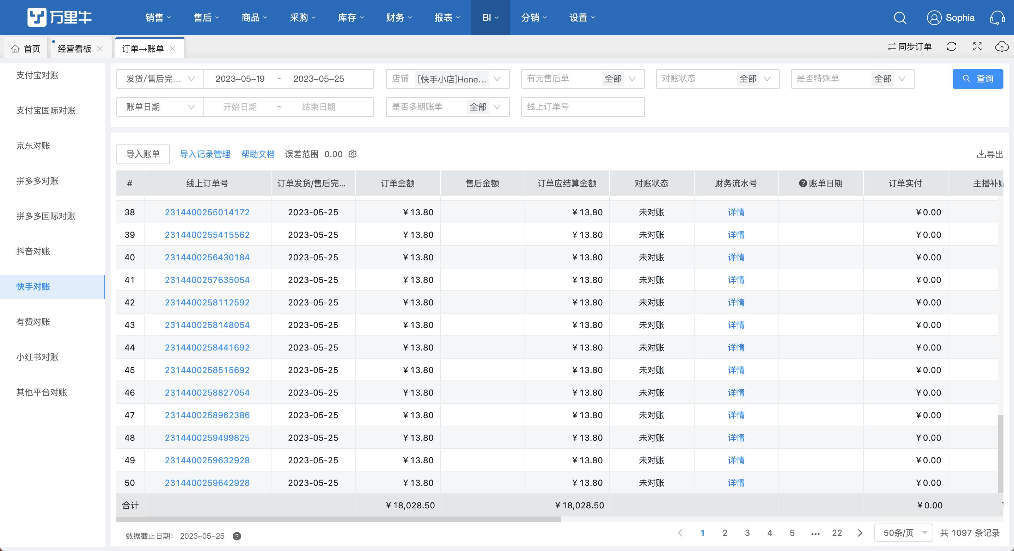The width and height of the screenshot is (1014, 551).
Task: Click the home icon on 首页 tab
Action: [x=16, y=48]
